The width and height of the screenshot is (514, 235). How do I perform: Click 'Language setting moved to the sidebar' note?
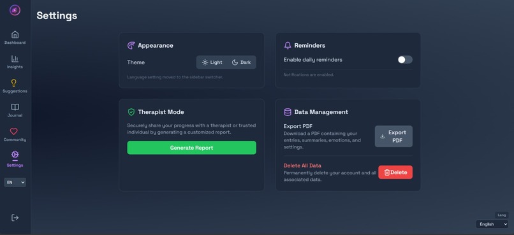(x=175, y=77)
